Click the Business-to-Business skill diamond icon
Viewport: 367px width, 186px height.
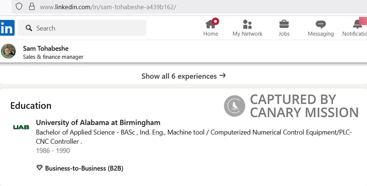click(x=39, y=168)
